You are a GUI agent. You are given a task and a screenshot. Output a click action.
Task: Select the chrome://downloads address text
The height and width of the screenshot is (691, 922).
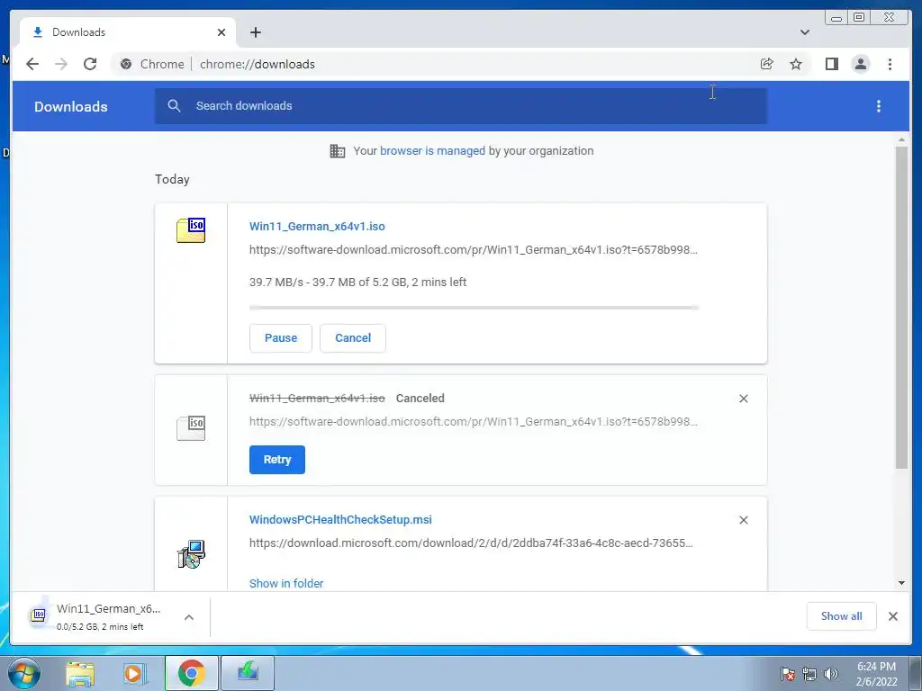[257, 64]
